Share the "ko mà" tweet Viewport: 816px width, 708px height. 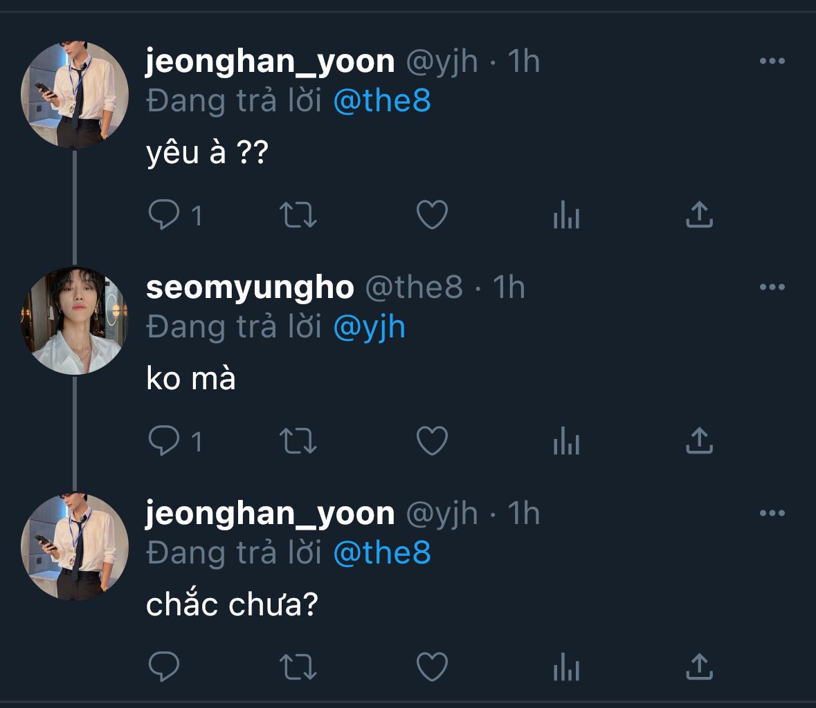[699, 441]
